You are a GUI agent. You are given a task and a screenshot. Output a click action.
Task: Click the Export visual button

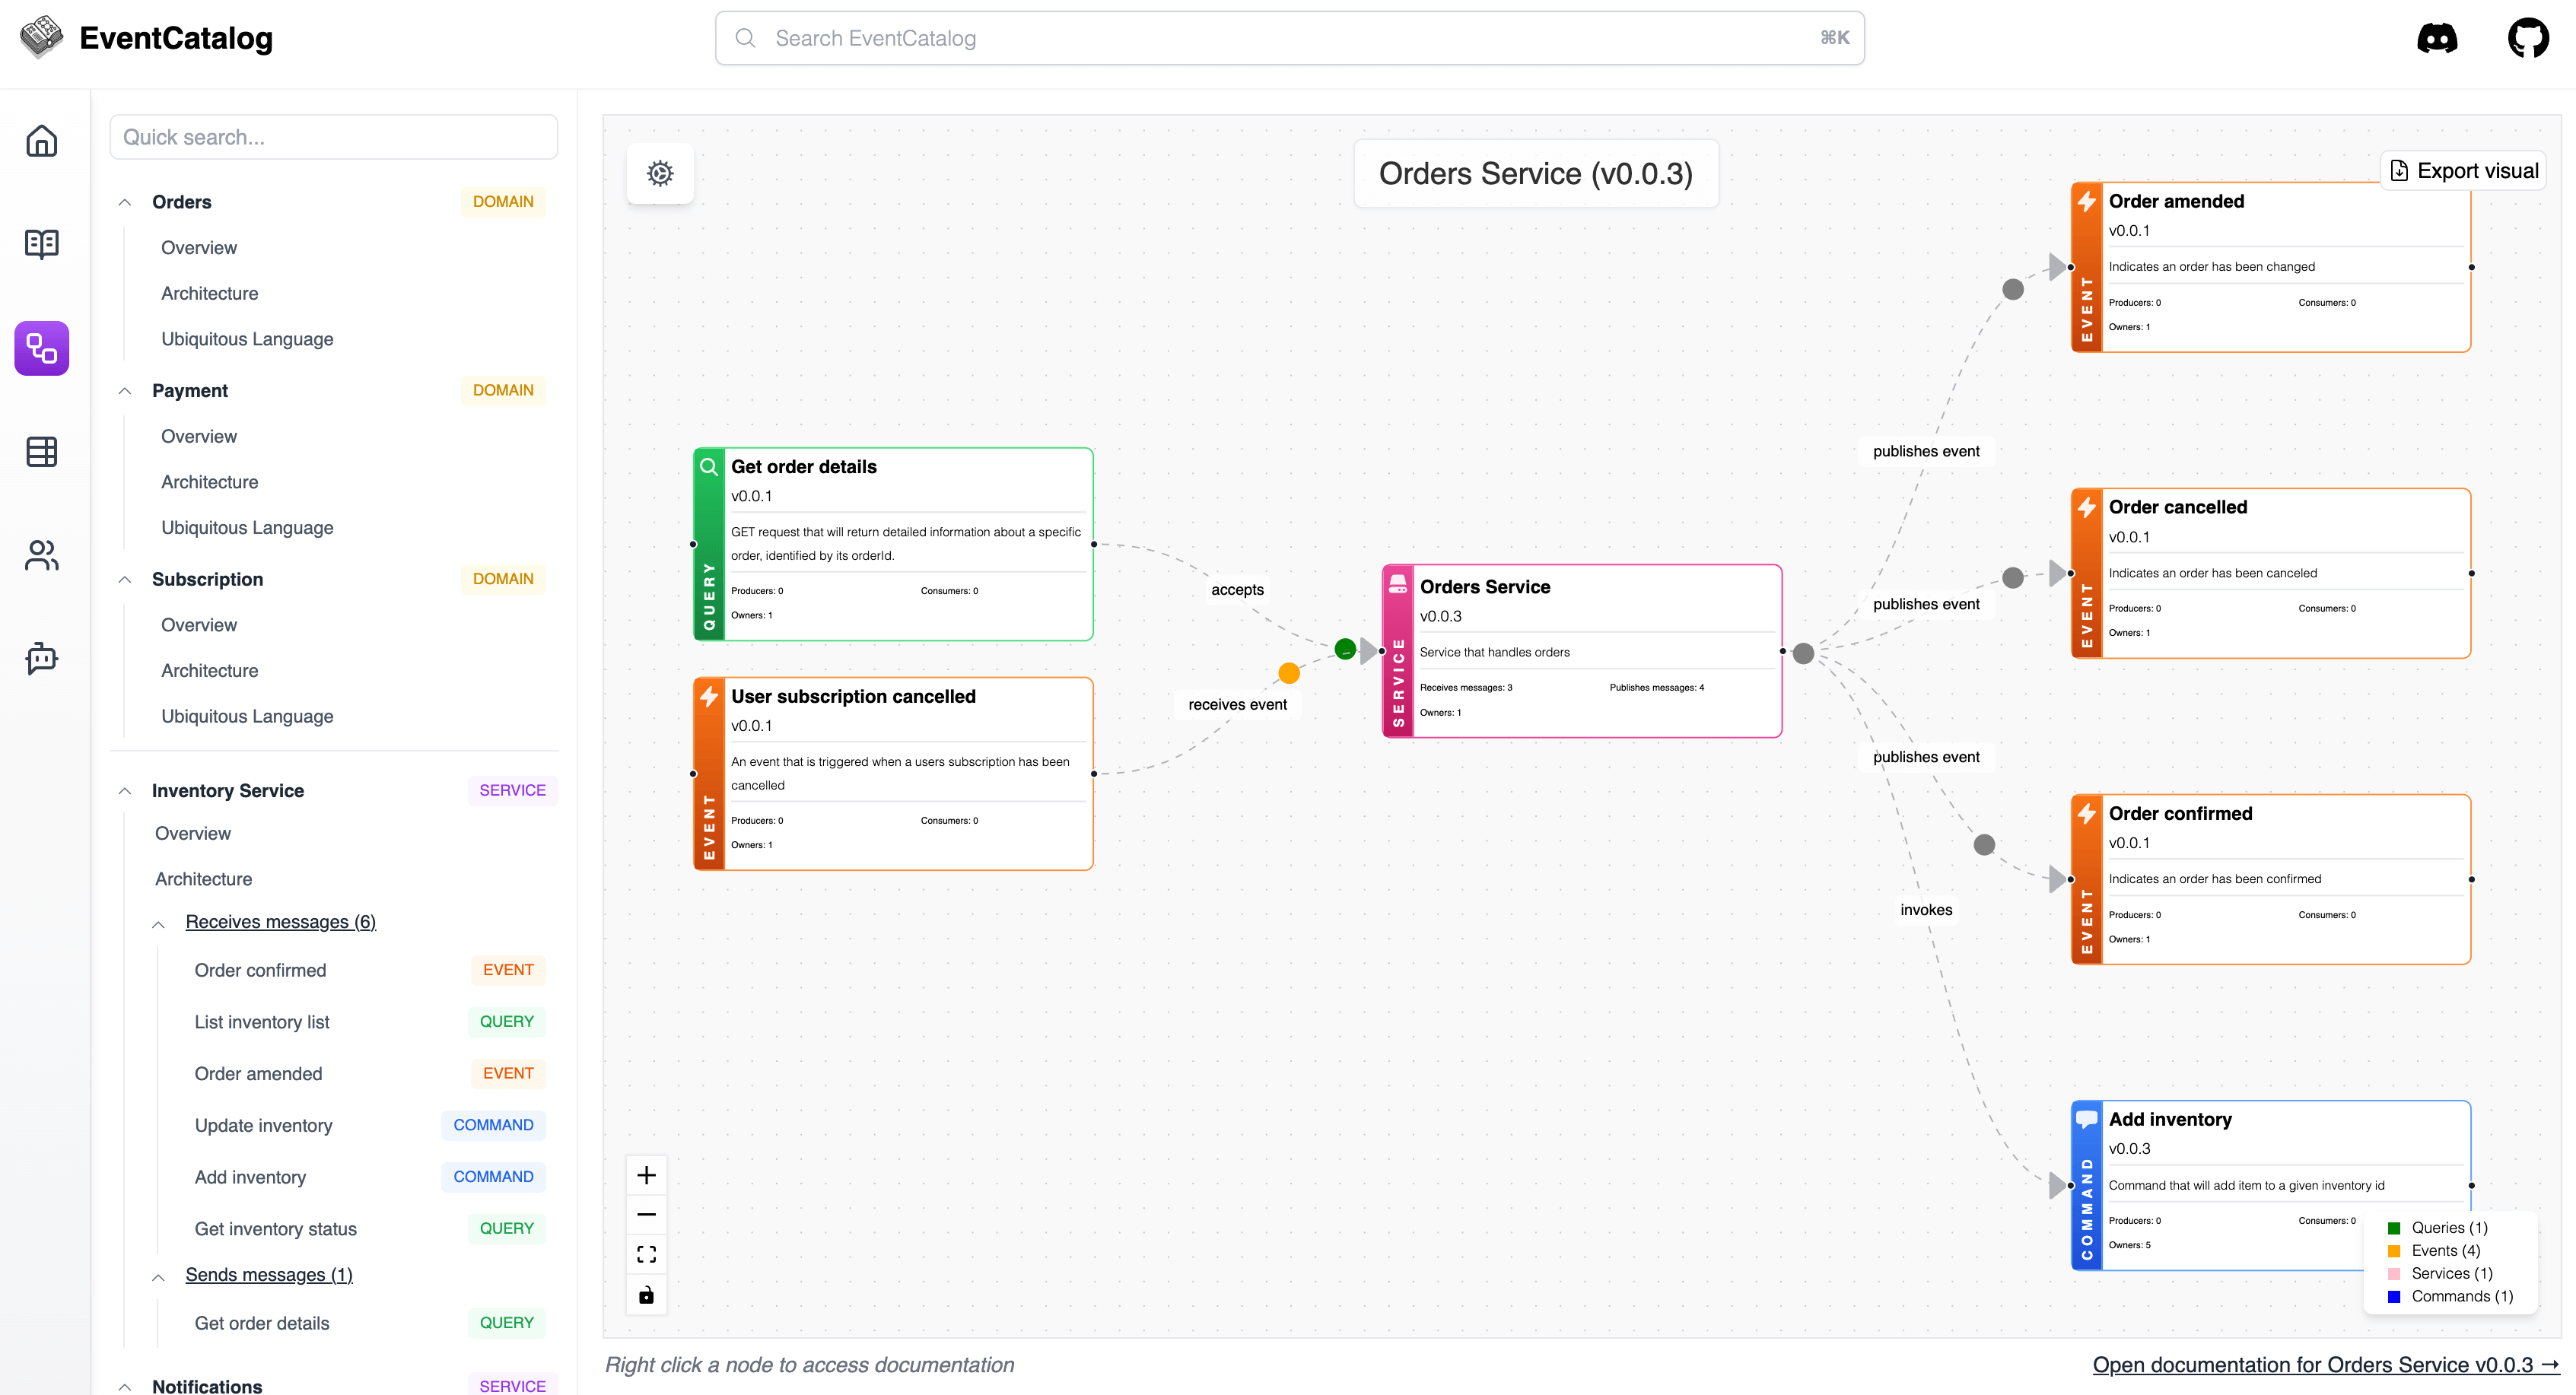coord(2464,171)
